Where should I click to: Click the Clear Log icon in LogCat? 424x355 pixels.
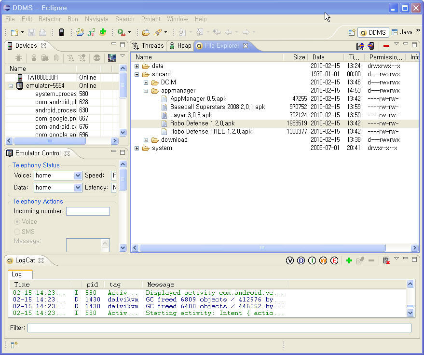[386, 260]
